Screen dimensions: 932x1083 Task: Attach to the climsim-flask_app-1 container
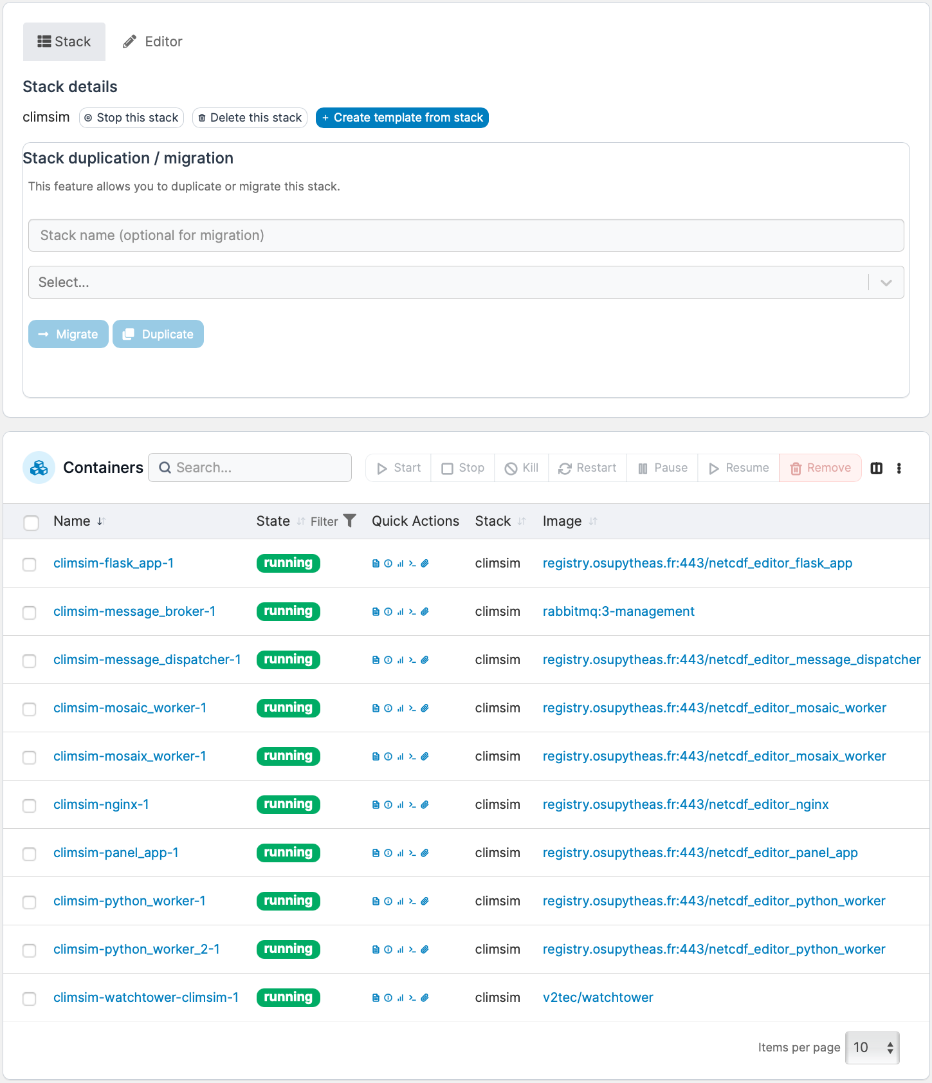coord(425,564)
